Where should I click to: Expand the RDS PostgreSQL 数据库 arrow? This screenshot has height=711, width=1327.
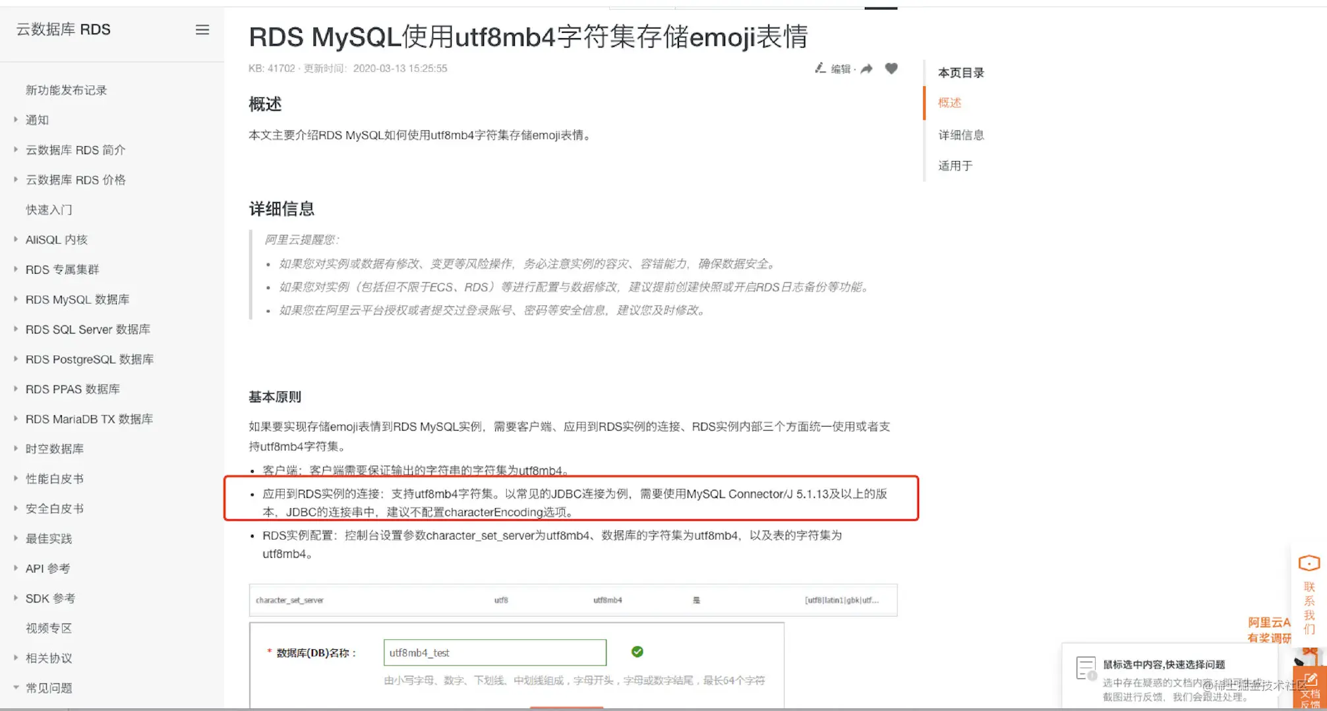pos(15,359)
